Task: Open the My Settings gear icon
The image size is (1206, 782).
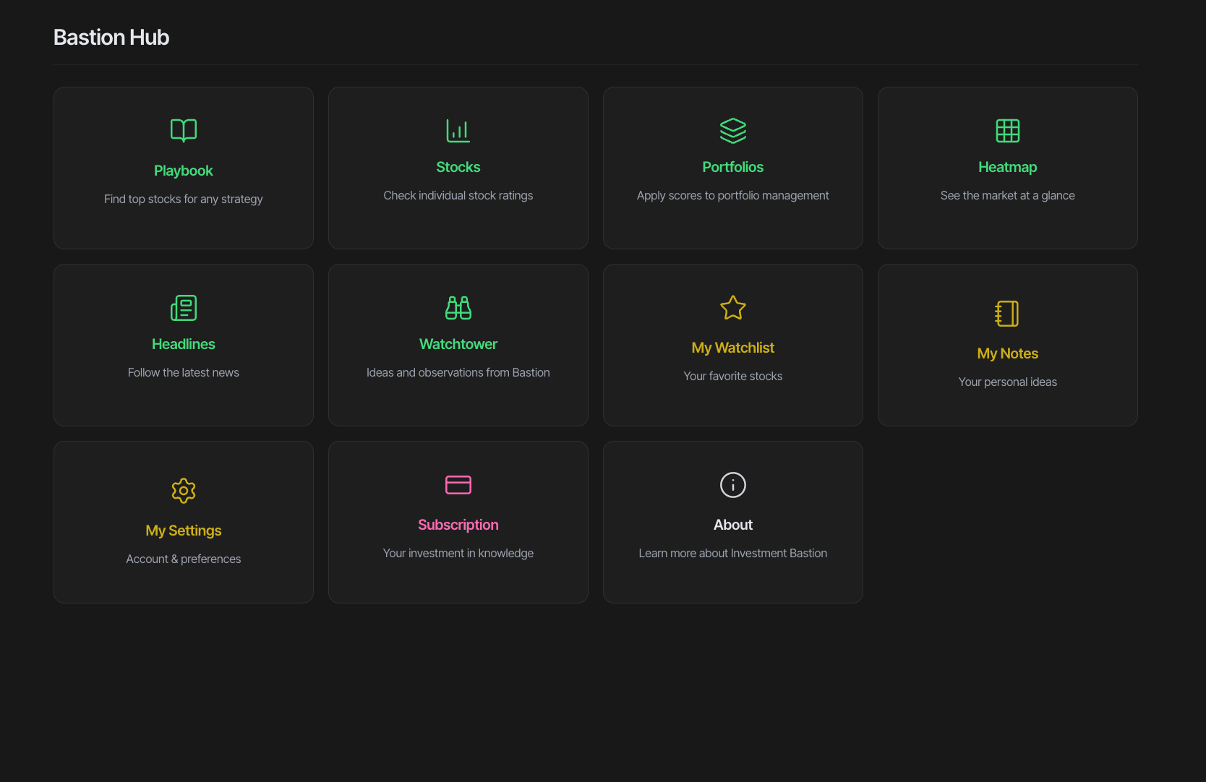Action: (x=183, y=490)
